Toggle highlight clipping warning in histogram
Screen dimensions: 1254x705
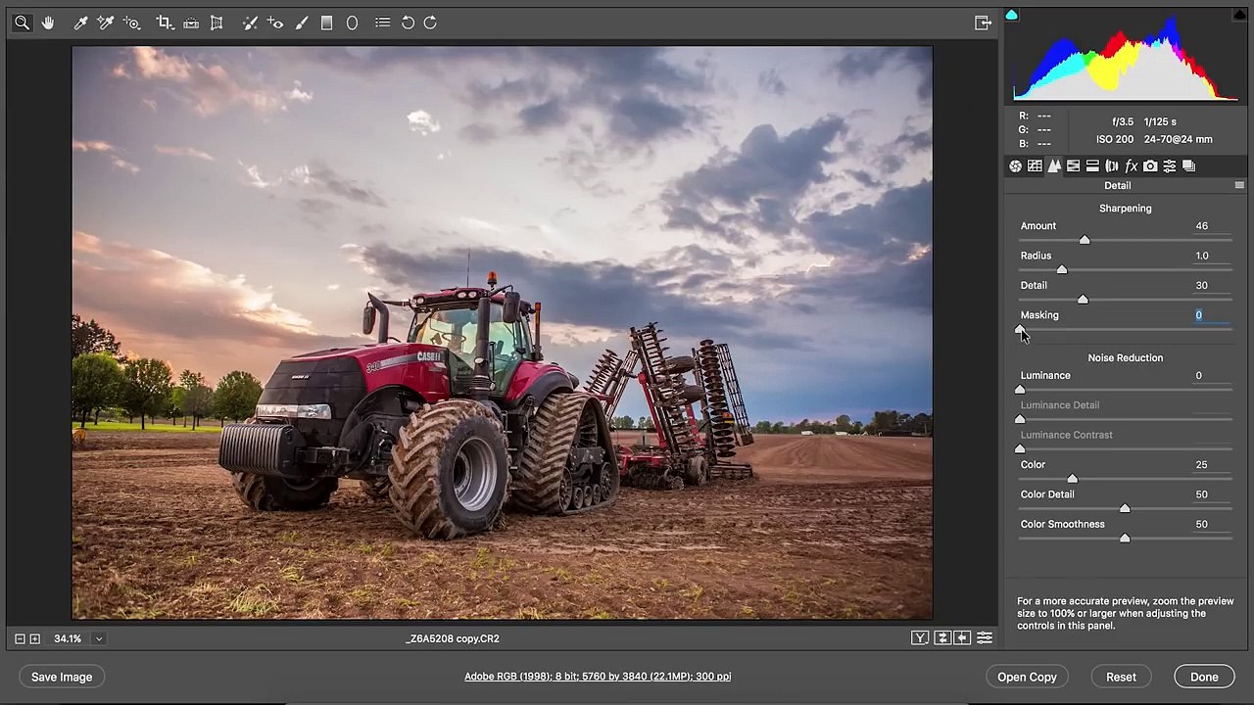[x=1239, y=15]
